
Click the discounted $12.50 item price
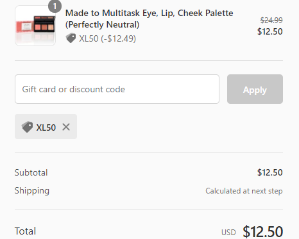coord(270,31)
